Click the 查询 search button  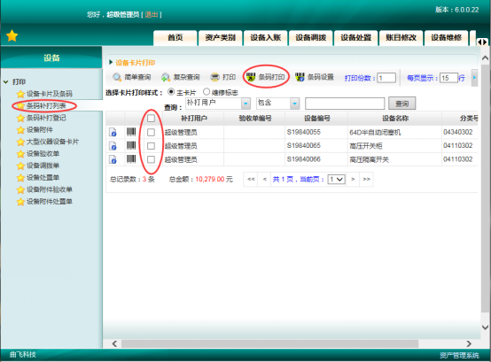402,104
